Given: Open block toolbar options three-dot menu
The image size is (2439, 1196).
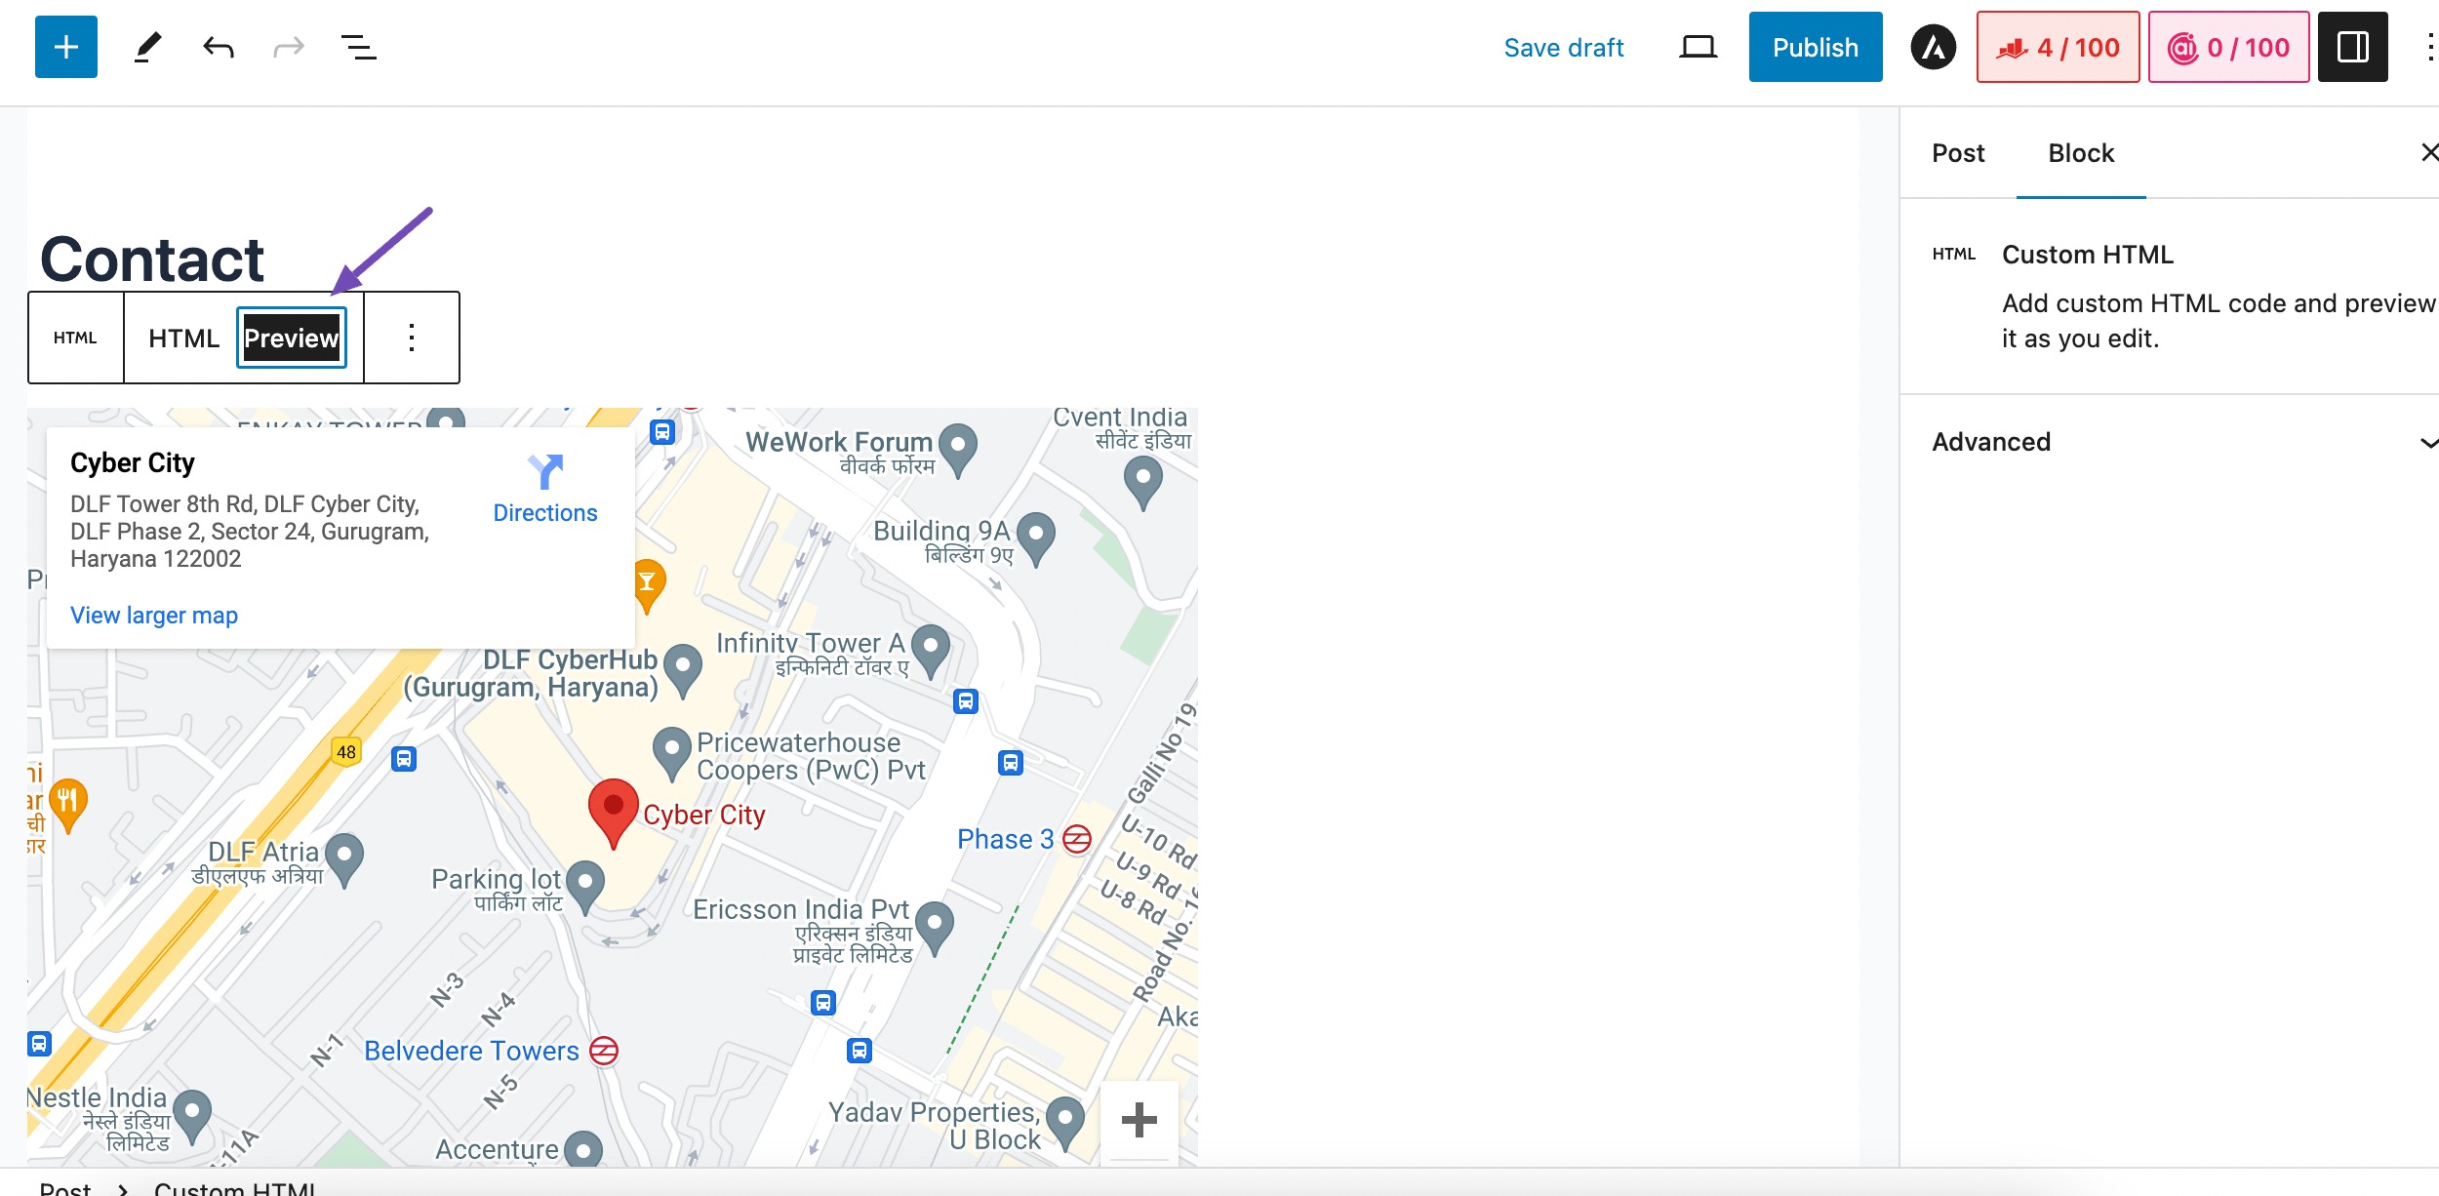Looking at the screenshot, I should (x=412, y=338).
